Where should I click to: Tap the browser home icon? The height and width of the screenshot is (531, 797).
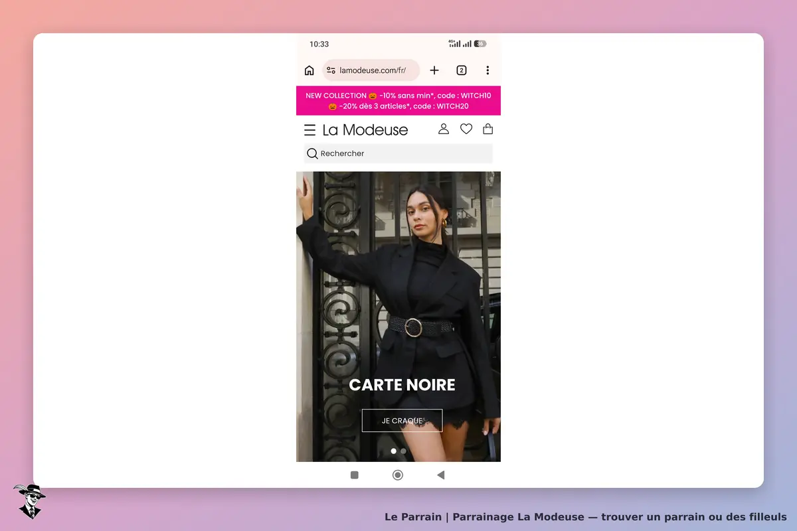click(x=309, y=70)
